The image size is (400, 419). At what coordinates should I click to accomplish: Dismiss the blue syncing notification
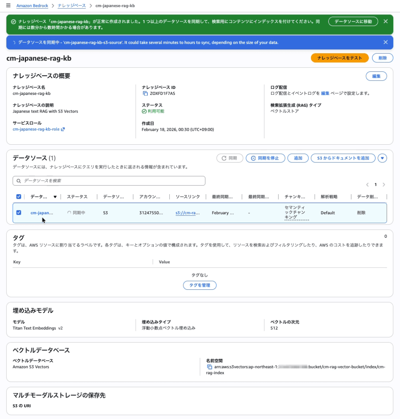click(385, 42)
